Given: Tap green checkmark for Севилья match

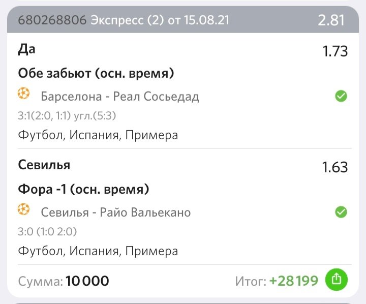Looking at the screenshot, I should (x=341, y=212).
